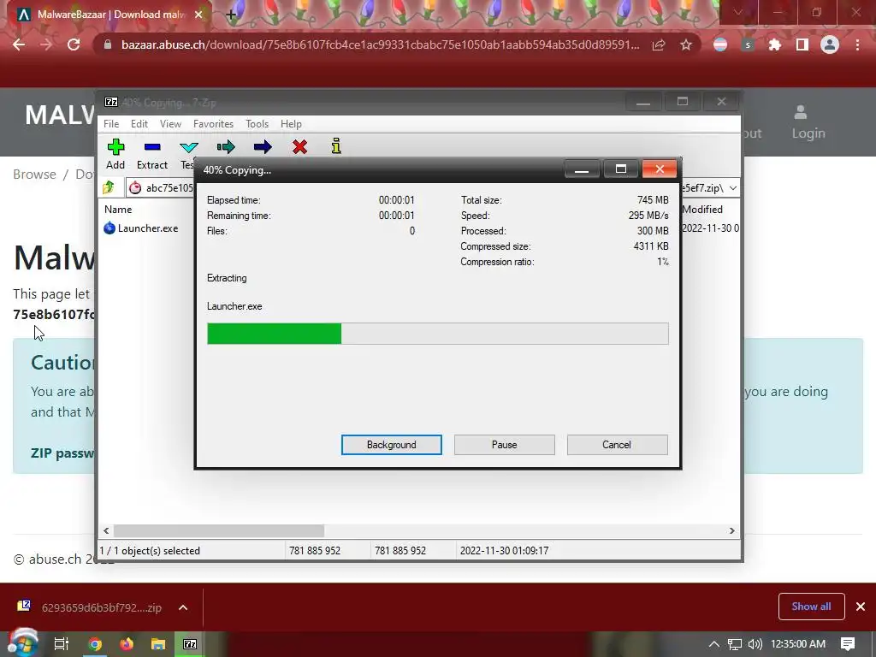The image size is (876, 657).
Task: Open File Explorer from the taskbar
Action: (x=158, y=644)
